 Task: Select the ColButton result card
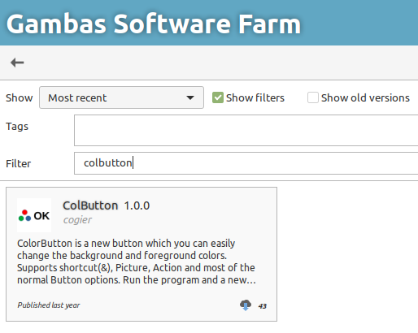coord(142,254)
